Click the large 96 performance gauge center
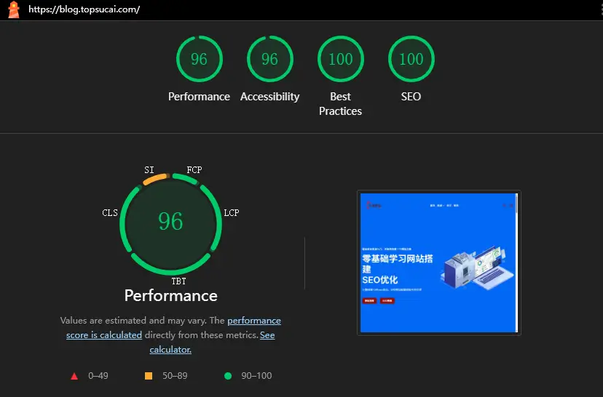Screen dimensions: 603x397 pos(170,222)
